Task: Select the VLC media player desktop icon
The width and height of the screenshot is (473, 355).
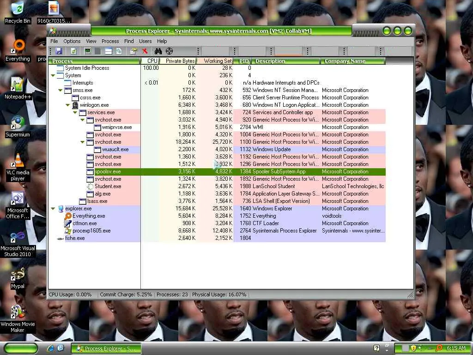Action: click(x=18, y=167)
